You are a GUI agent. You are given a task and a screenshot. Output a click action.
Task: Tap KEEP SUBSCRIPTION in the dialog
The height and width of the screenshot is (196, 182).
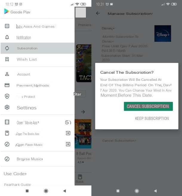click(x=152, y=118)
